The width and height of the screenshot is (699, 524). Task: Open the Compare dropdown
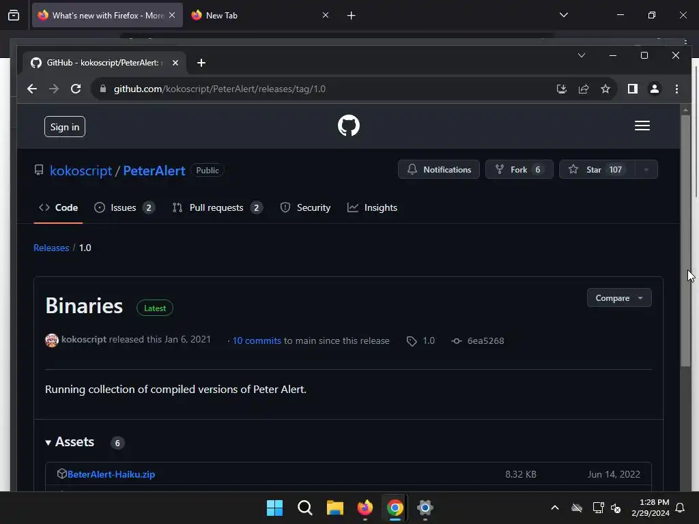point(618,297)
